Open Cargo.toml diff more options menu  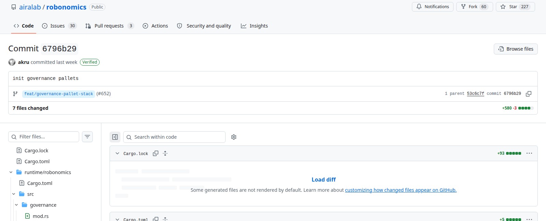(x=529, y=219)
